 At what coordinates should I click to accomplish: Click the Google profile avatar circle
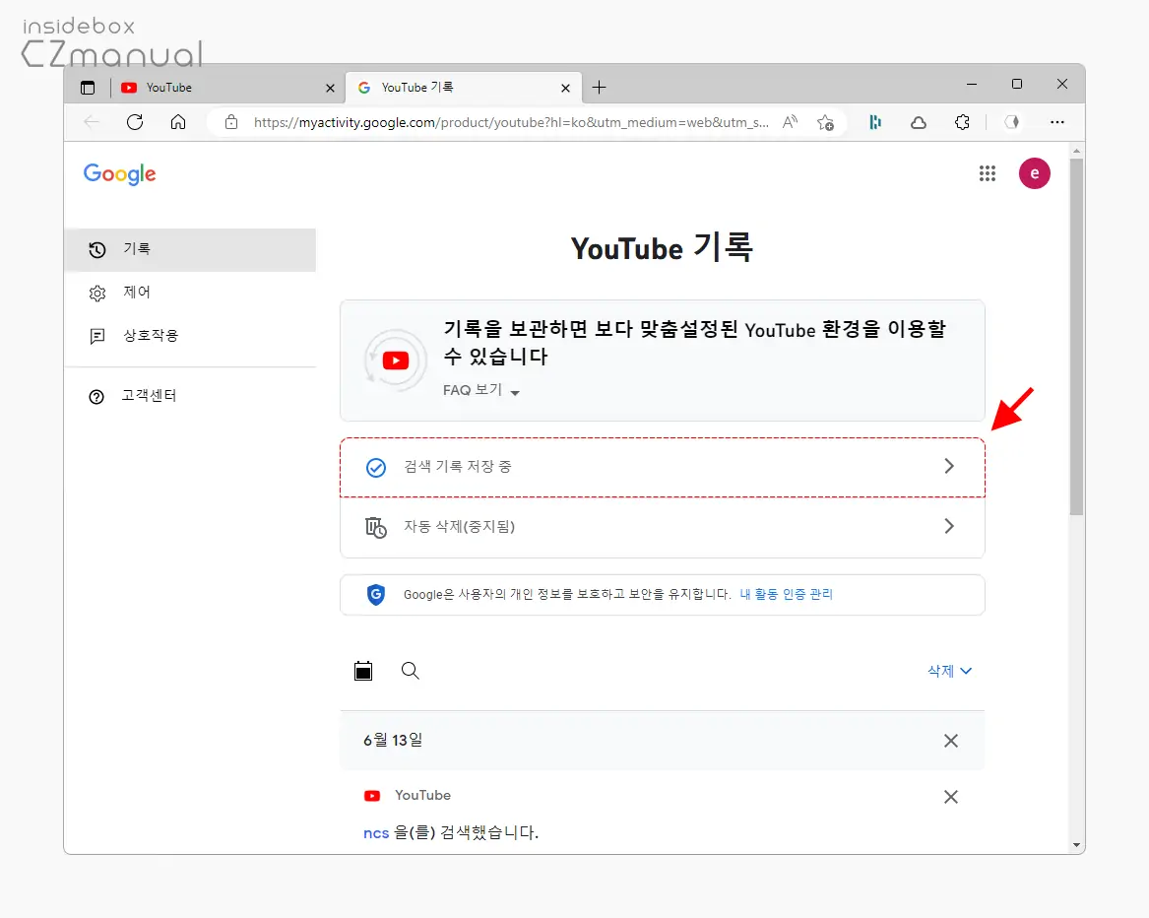click(1034, 173)
